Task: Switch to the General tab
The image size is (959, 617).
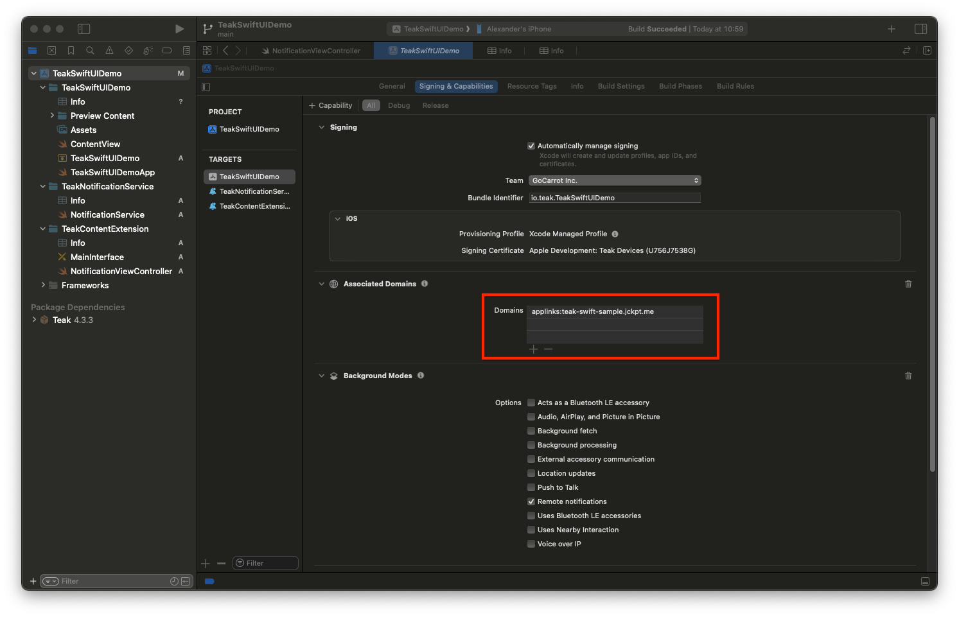Action: click(392, 86)
